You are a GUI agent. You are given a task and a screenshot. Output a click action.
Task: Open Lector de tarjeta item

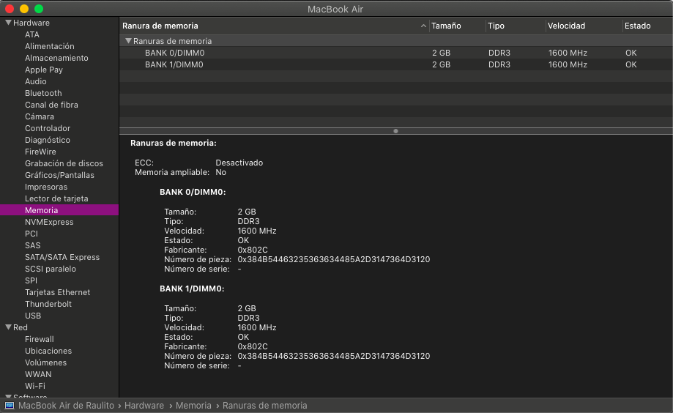pyautogui.click(x=56, y=198)
